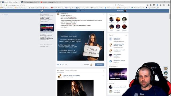Image resolution: width=171 pixels, height=96 pixels.
Task: Open the VK music note icon in header
Action: point(84,11)
